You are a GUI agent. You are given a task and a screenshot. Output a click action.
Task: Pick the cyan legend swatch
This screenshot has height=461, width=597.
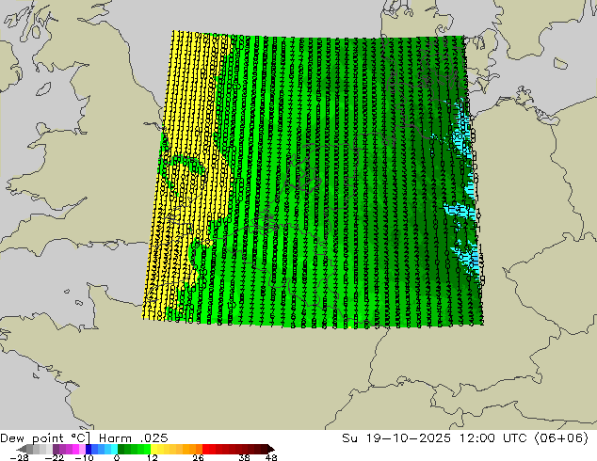(114, 449)
